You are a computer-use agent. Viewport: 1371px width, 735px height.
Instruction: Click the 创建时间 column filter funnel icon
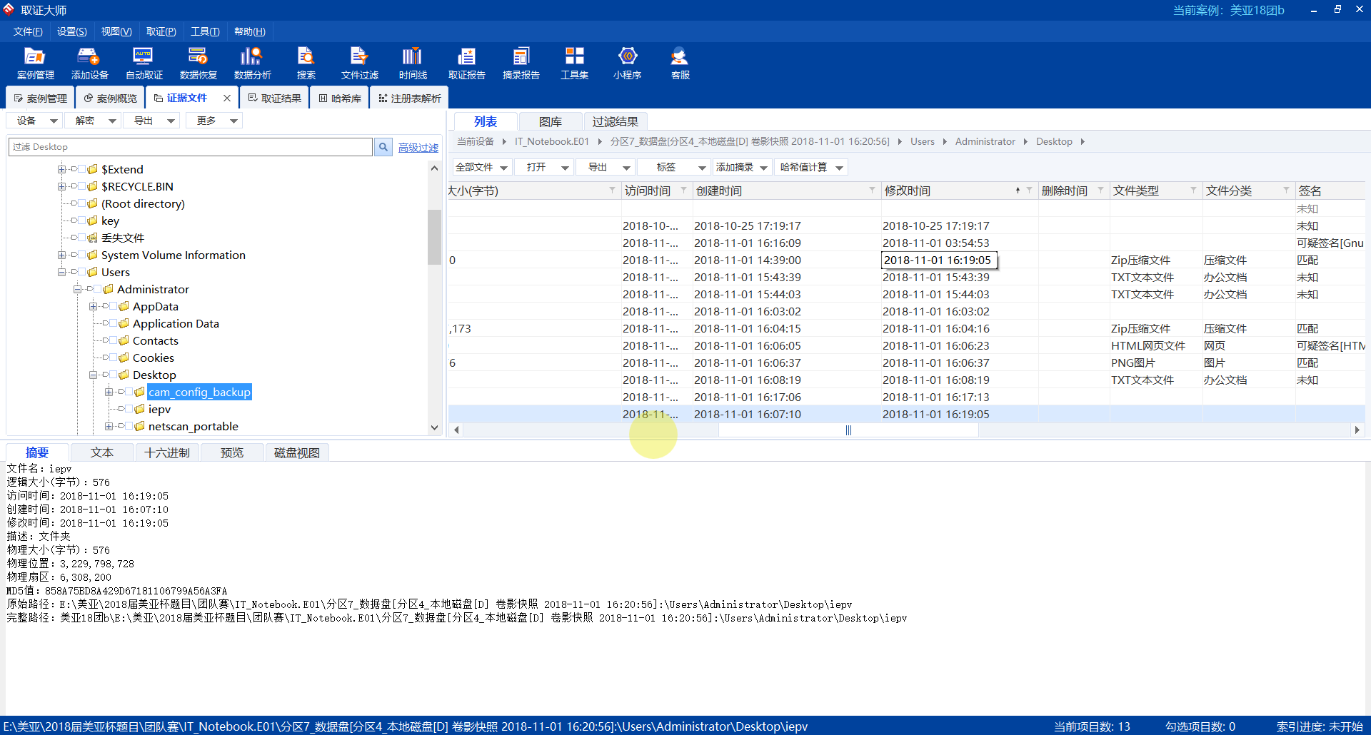coord(872,190)
